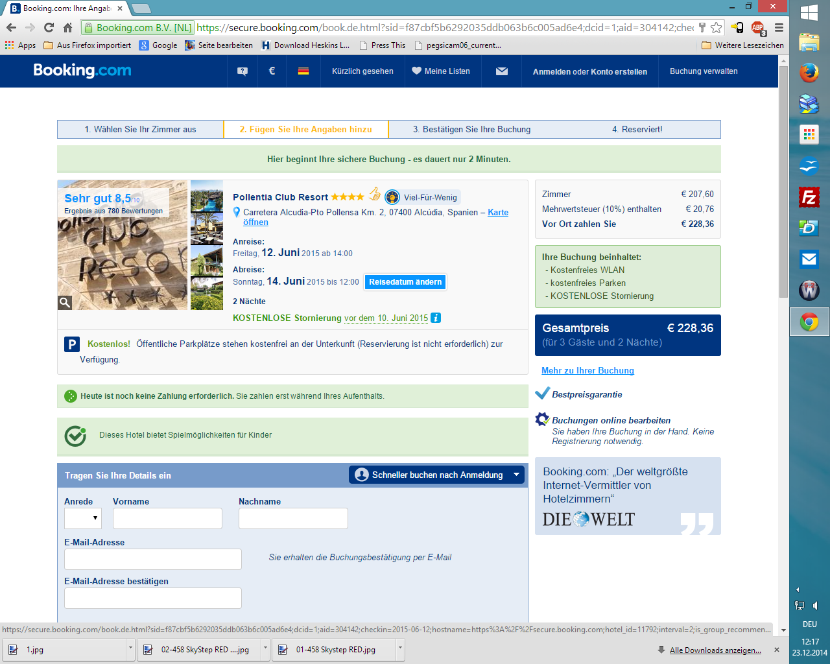Click the euro currency selector icon

click(272, 71)
